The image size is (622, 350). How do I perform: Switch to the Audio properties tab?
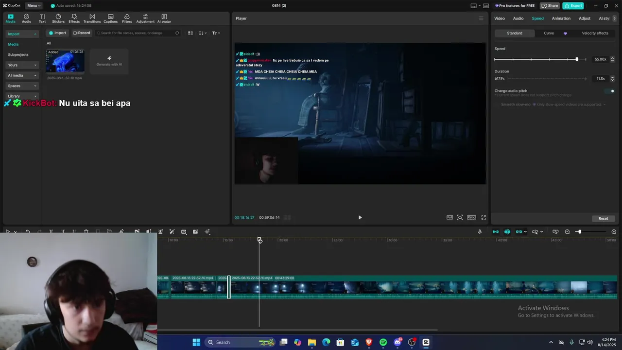click(518, 18)
